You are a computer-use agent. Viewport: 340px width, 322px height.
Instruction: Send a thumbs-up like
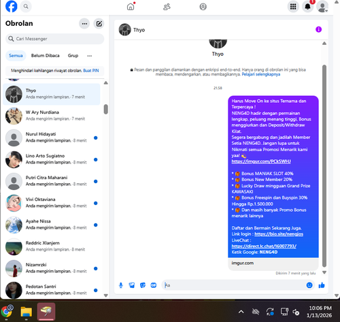322,285
